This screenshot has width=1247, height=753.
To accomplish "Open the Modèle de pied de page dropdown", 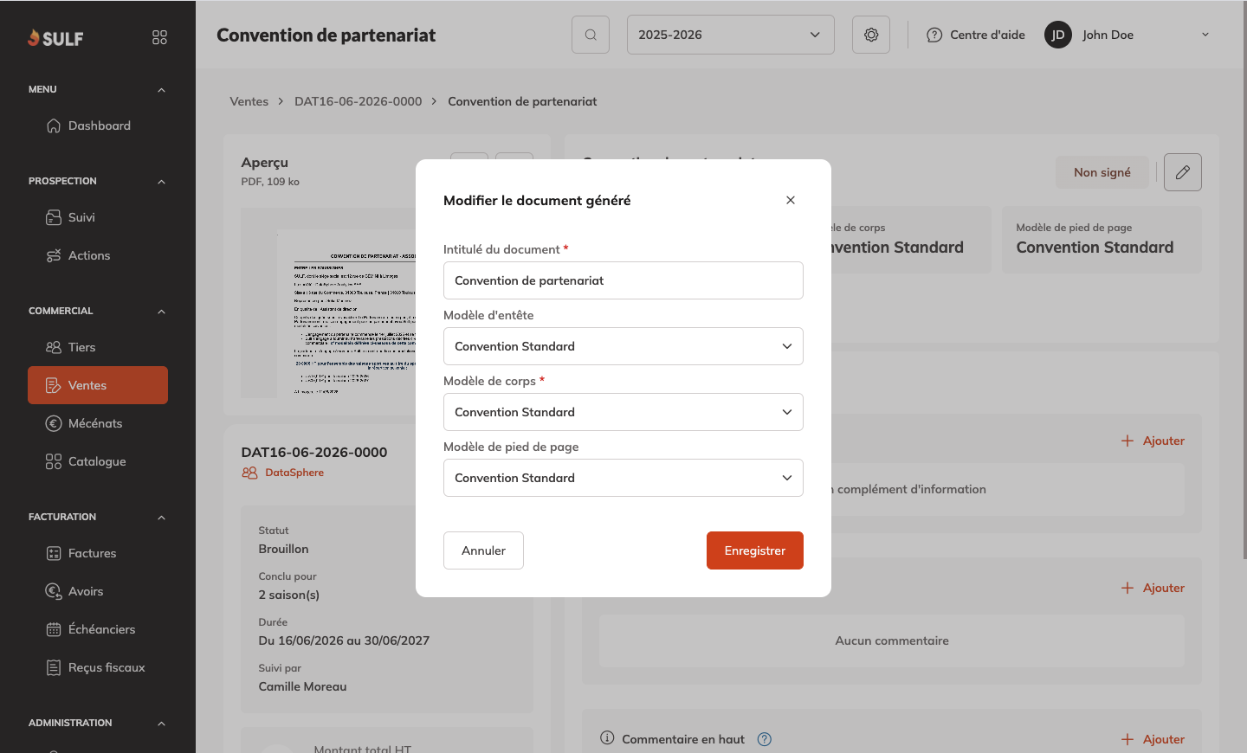I will [623, 478].
